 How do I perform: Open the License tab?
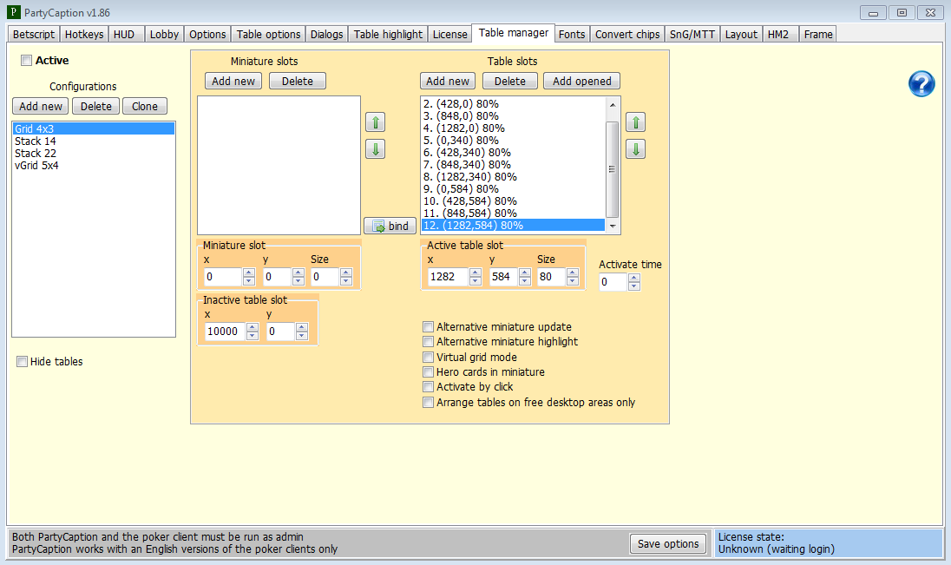[450, 35]
